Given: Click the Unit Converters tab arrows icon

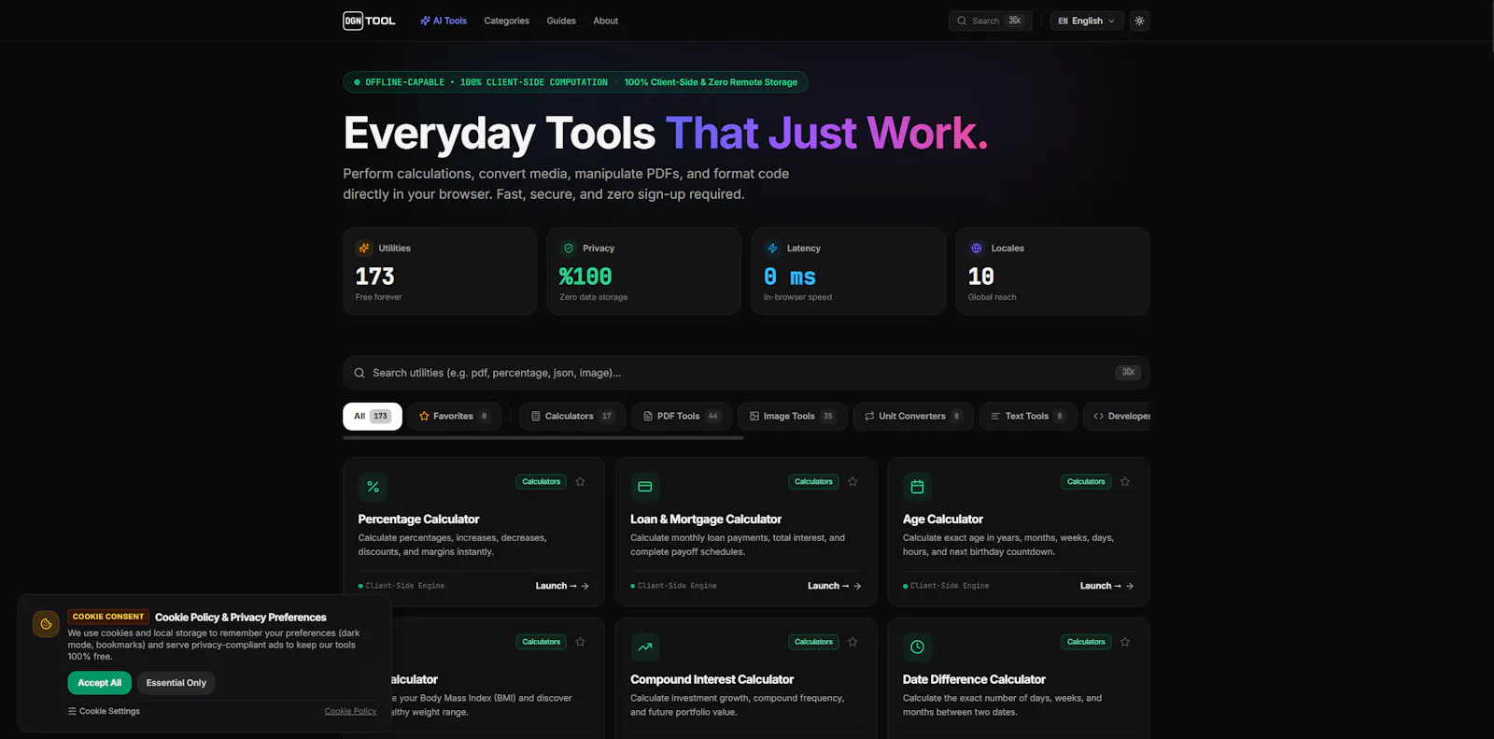Looking at the screenshot, I should 869,417.
